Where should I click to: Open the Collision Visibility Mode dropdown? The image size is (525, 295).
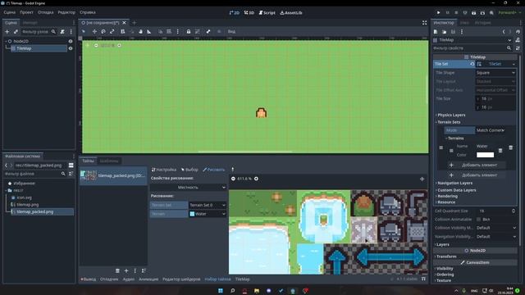[x=495, y=228]
